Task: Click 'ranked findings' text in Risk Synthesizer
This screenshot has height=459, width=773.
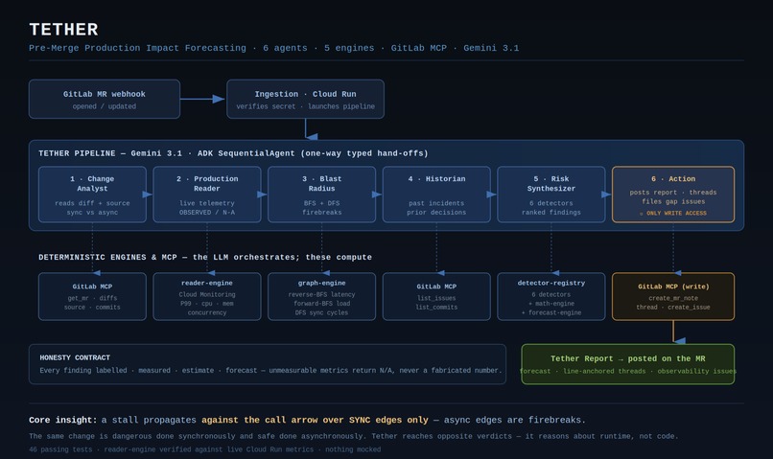Action: pyautogui.click(x=551, y=213)
